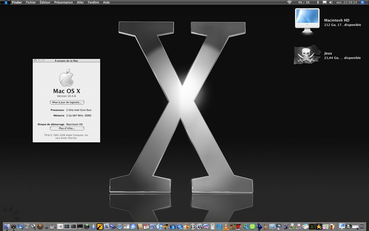Open the Macintosh HD drive icon

point(306,21)
